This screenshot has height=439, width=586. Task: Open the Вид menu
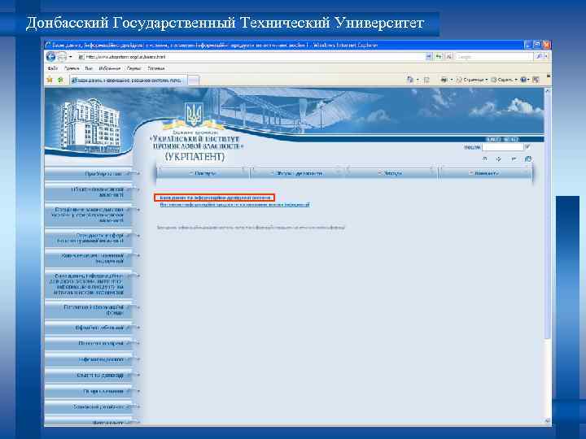[89, 68]
